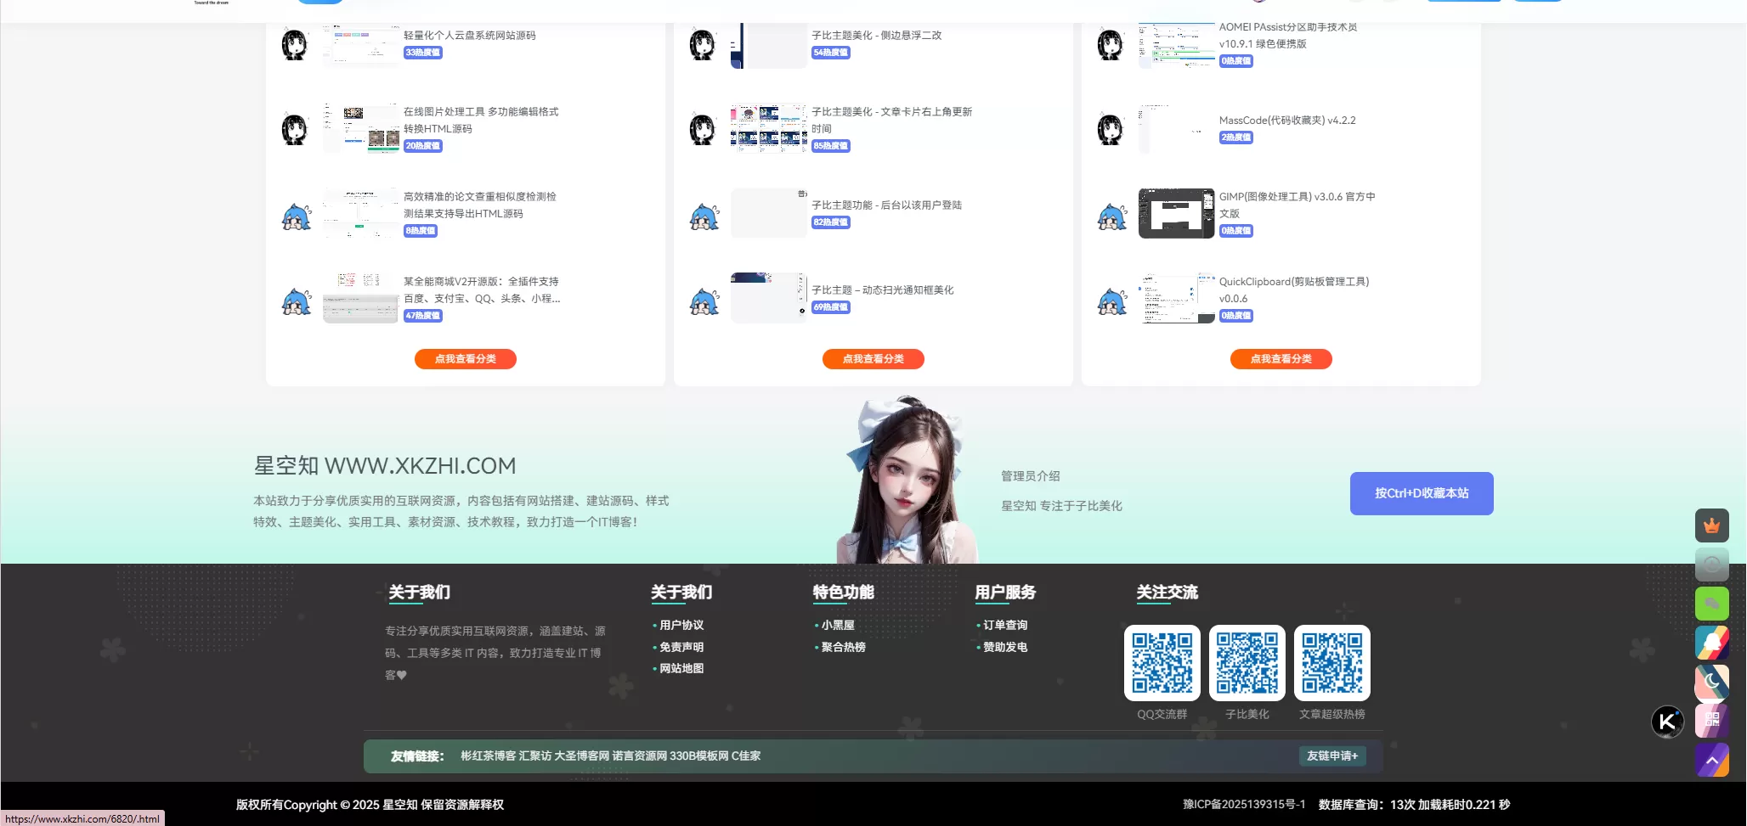Image resolution: width=1747 pixels, height=826 pixels.
Task: Click the QQ contact icon in sidebar
Action: pos(1712,643)
